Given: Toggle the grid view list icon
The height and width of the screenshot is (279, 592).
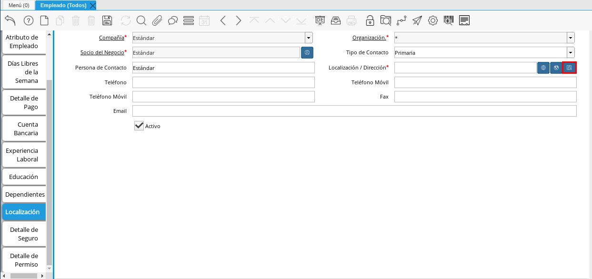Looking at the screenshot, I should [189, 20].
